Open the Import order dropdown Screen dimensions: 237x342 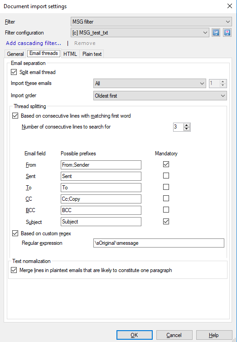coord(160,95)
